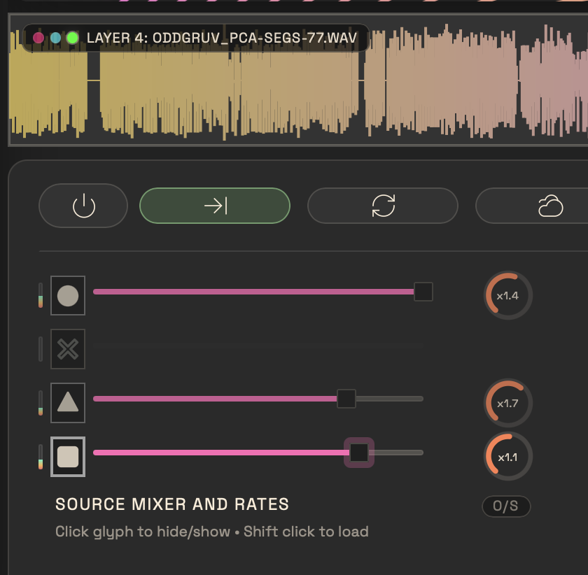Show the disabled X glyph source
588x575 pixels.
point(68,349)
